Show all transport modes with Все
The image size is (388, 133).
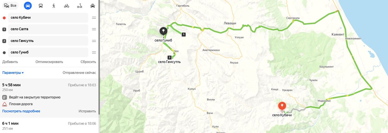(x=10, y=5)
